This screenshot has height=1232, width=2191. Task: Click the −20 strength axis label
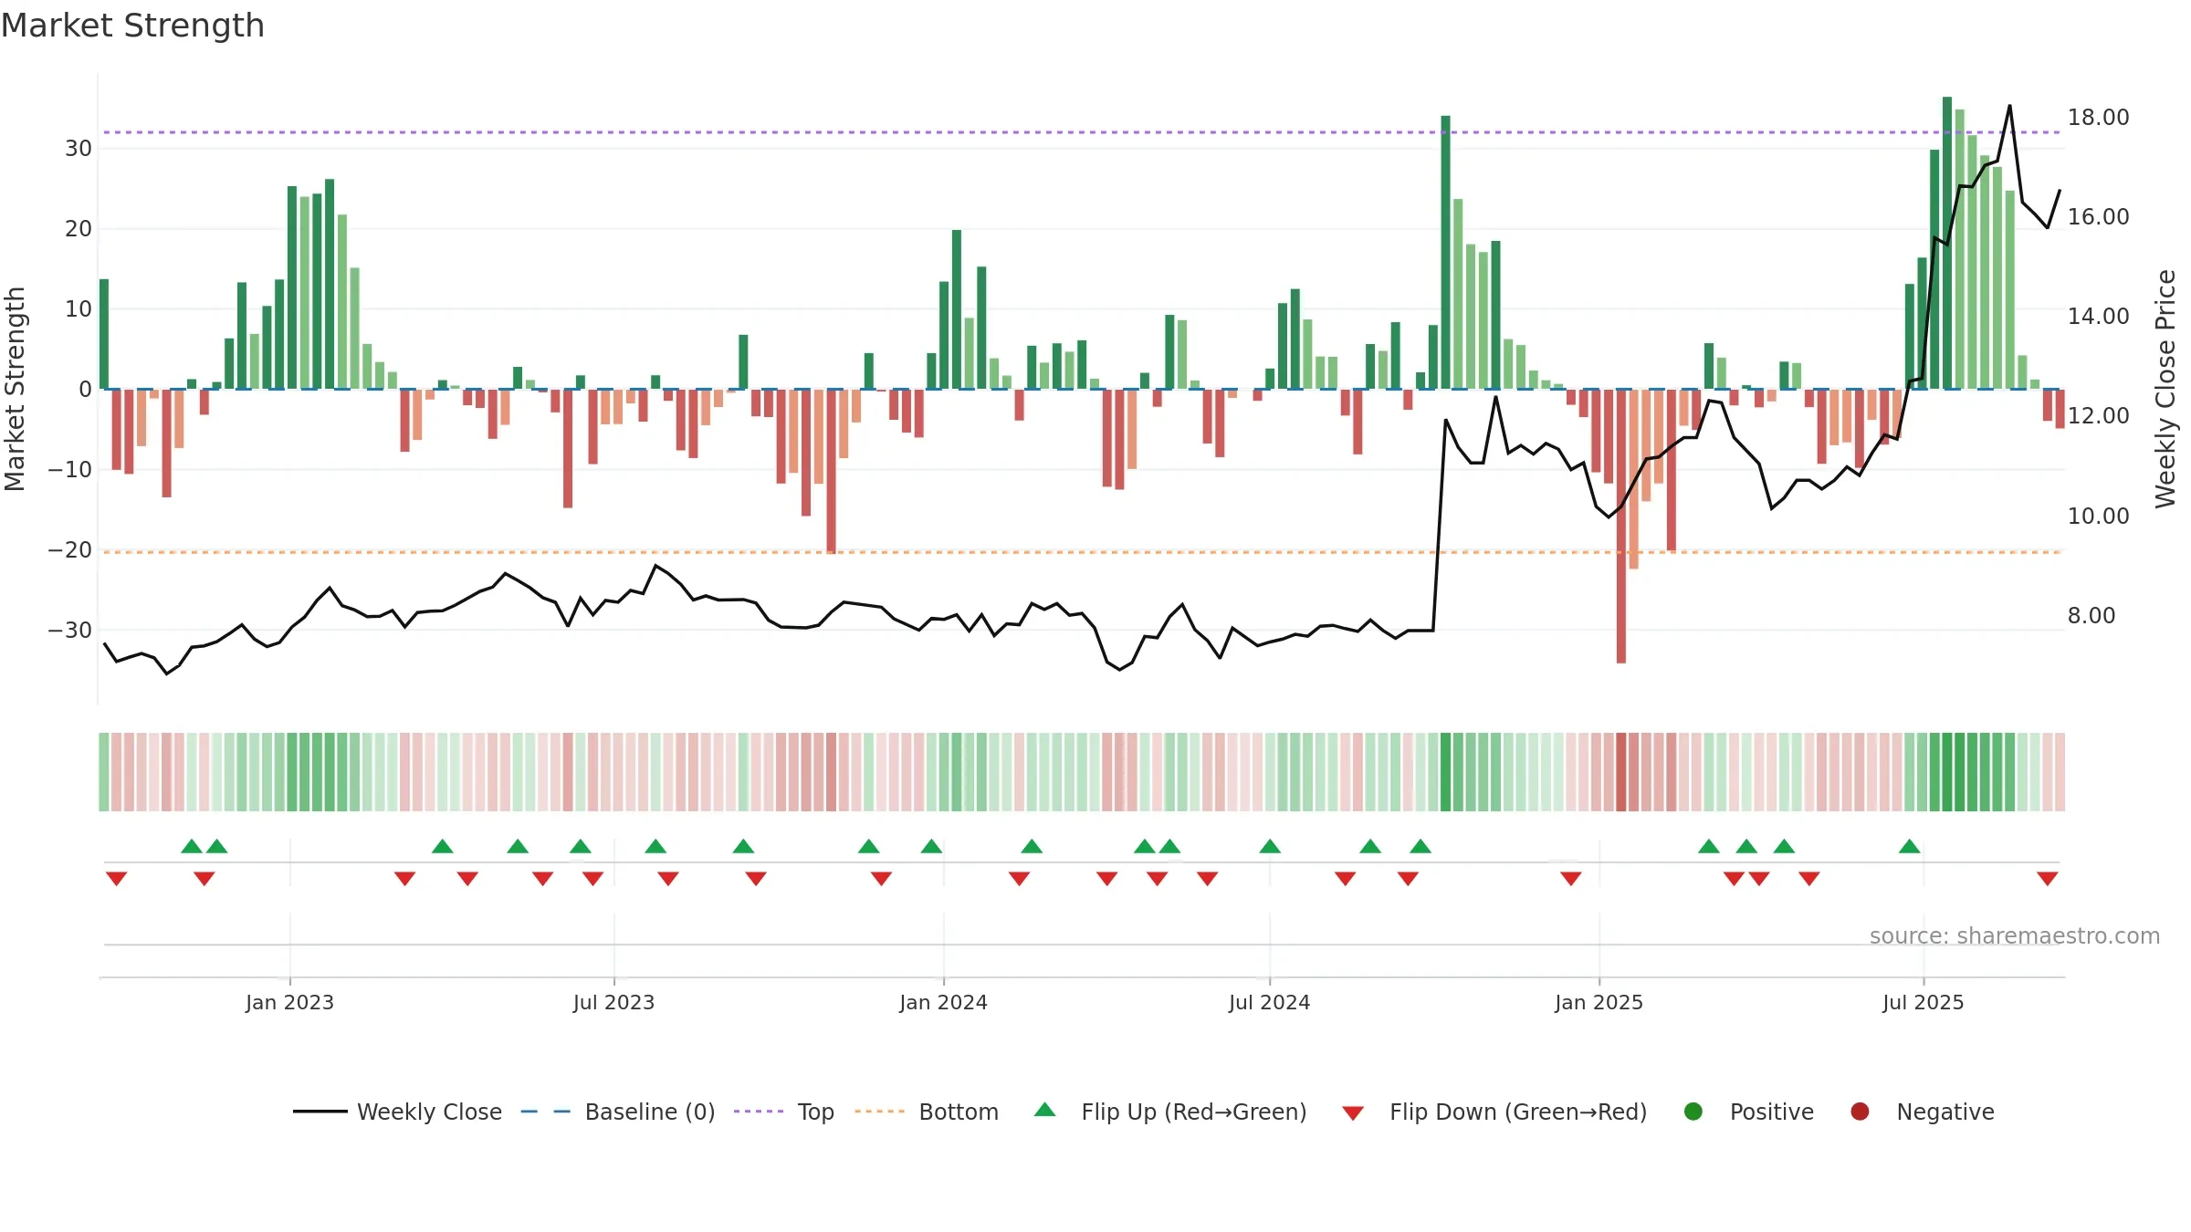[x=70, y=550]
